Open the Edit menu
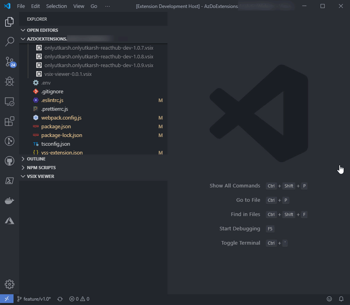The height and width of the screenshot is (305, 350). click(35, 6)
